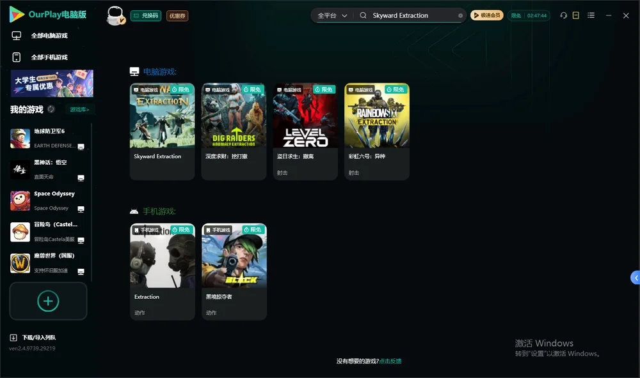Open the Level Zero 撤离 game card
The width and height of the screenshot is (640, 378).
305,132
